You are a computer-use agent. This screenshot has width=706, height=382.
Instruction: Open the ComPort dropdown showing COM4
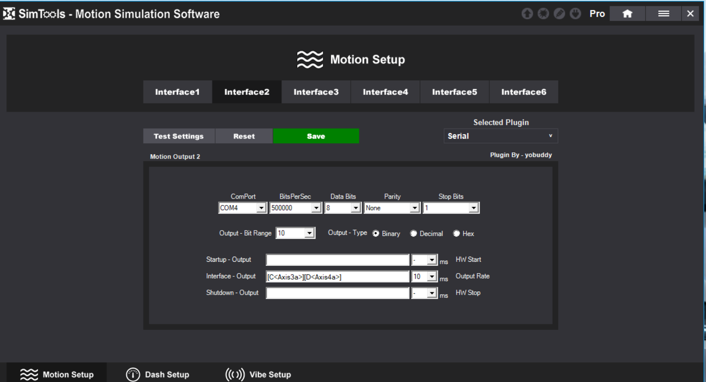242,208
